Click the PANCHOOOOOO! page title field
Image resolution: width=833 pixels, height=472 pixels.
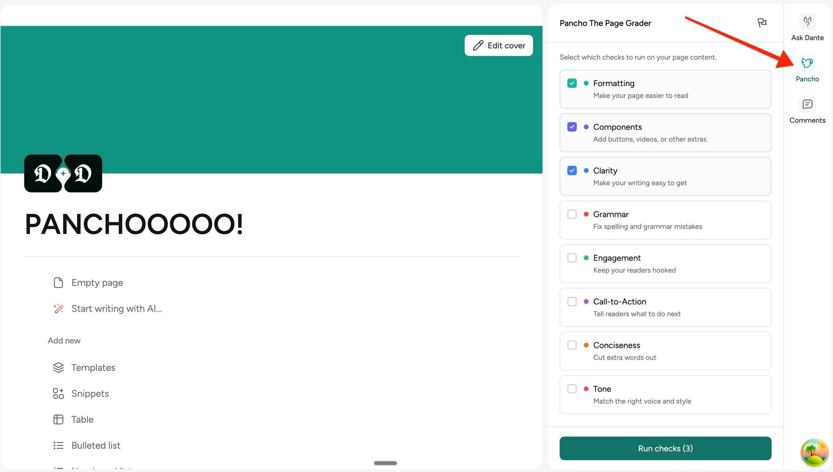pos(134,224)
